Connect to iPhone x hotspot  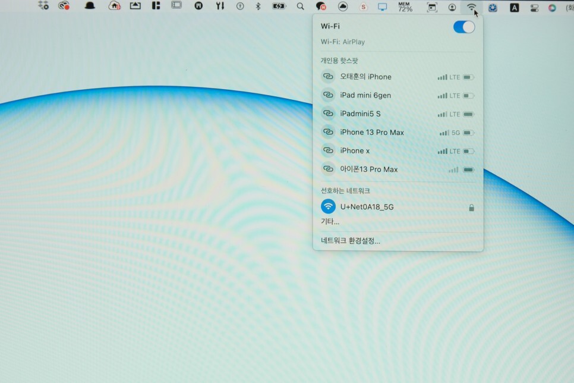(x=398, y=150)
